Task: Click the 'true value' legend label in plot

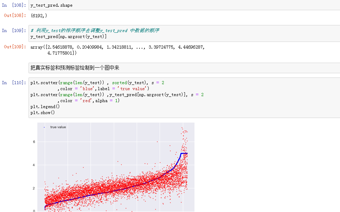Action: (58, 127)
